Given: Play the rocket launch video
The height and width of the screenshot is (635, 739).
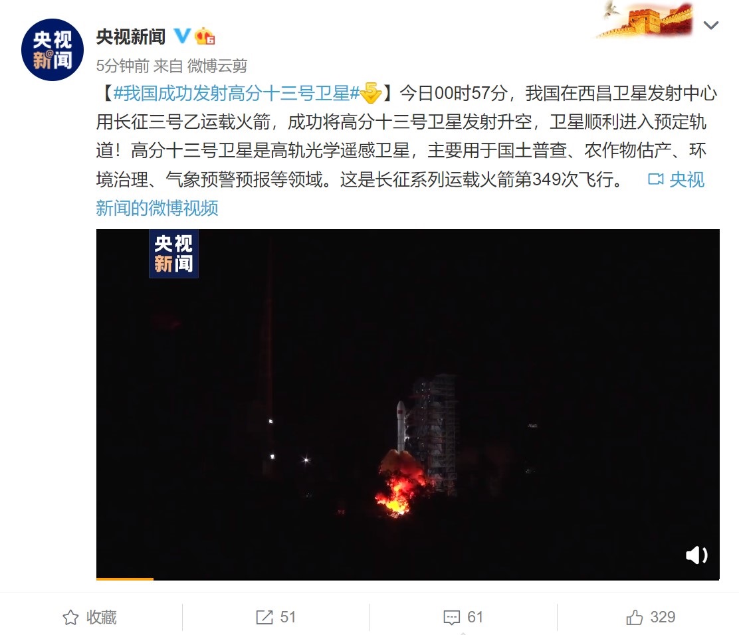Looking at the screenshot, I should pos(407,404).
